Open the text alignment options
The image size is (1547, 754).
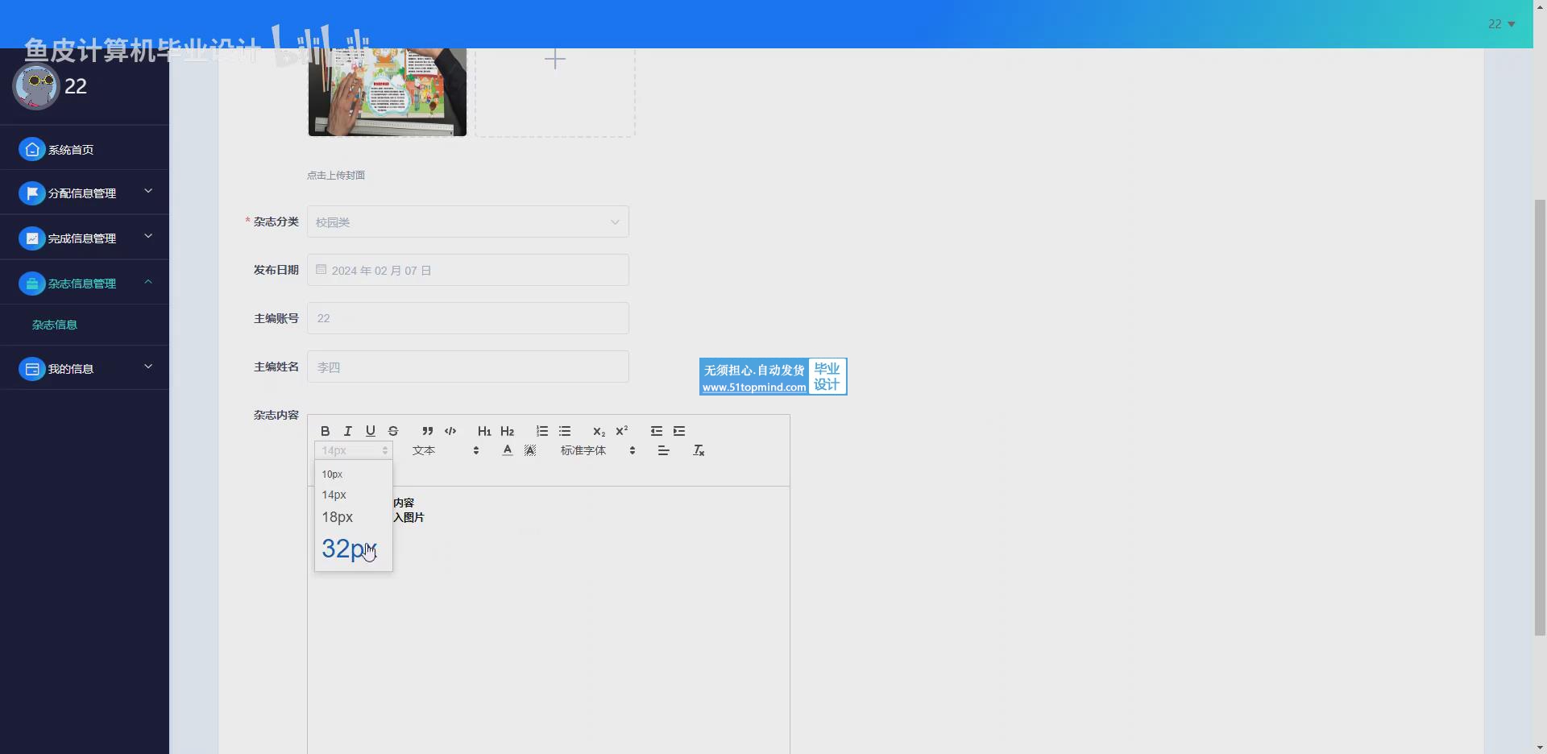(664, 450)
